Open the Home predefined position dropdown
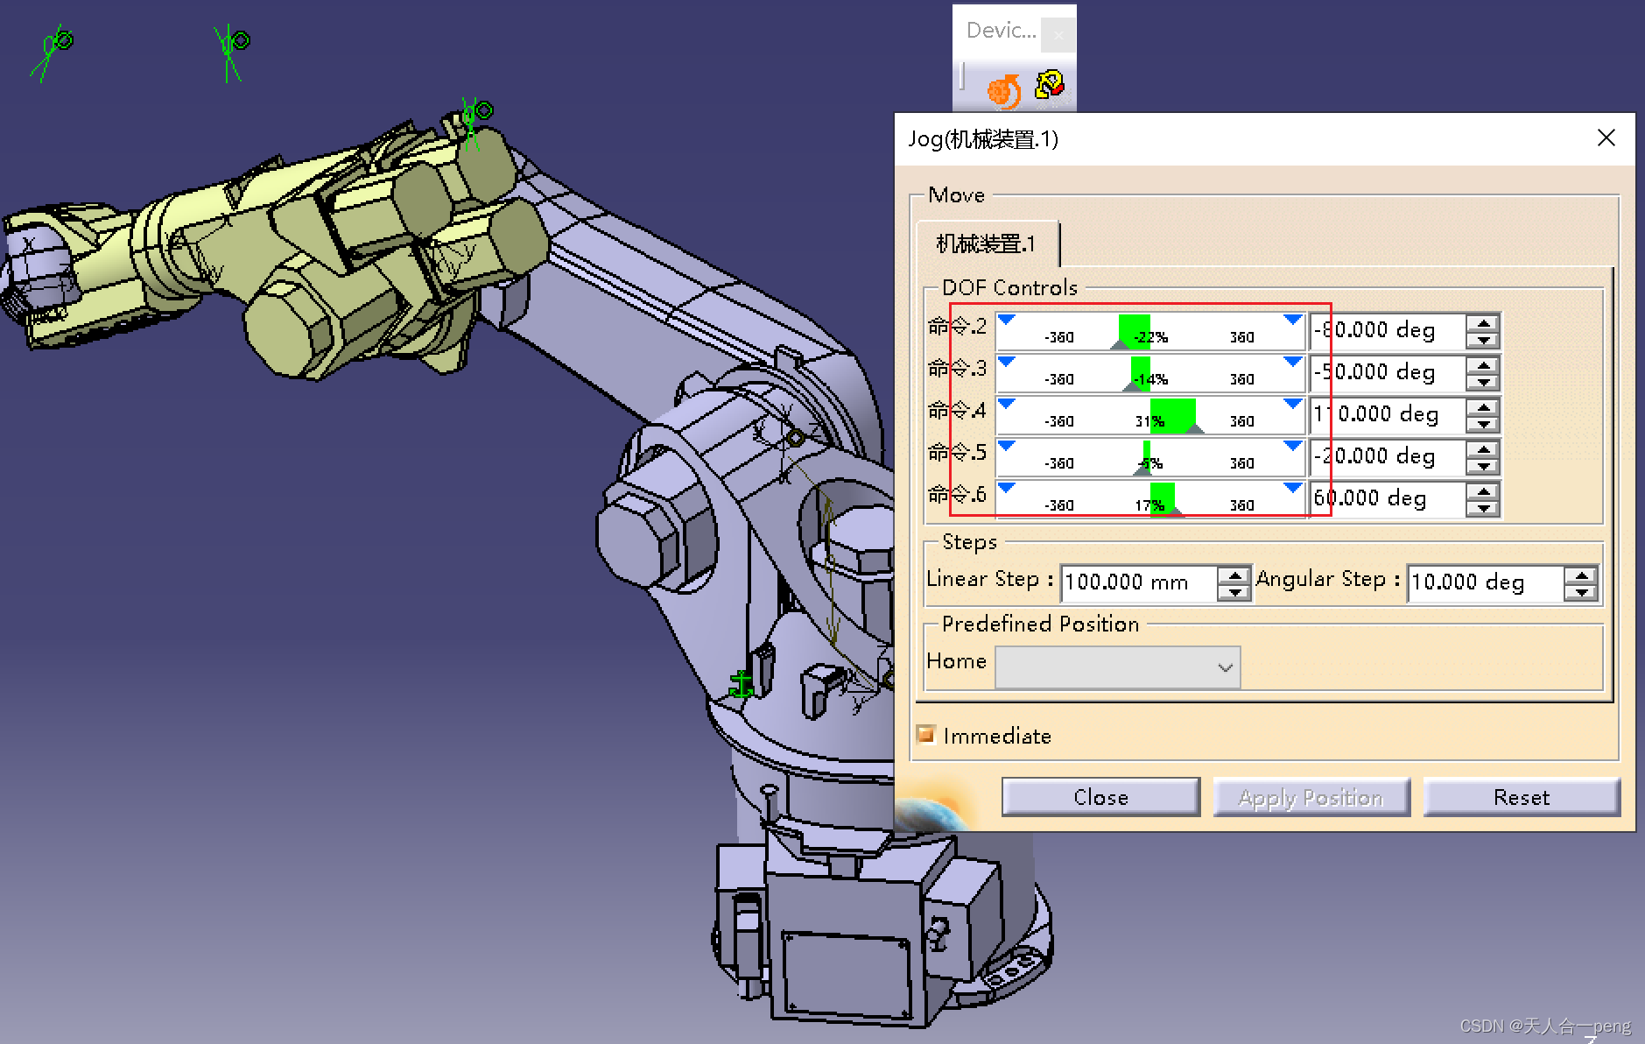Viewport: 1645px width, 1044px height. 1118,667
